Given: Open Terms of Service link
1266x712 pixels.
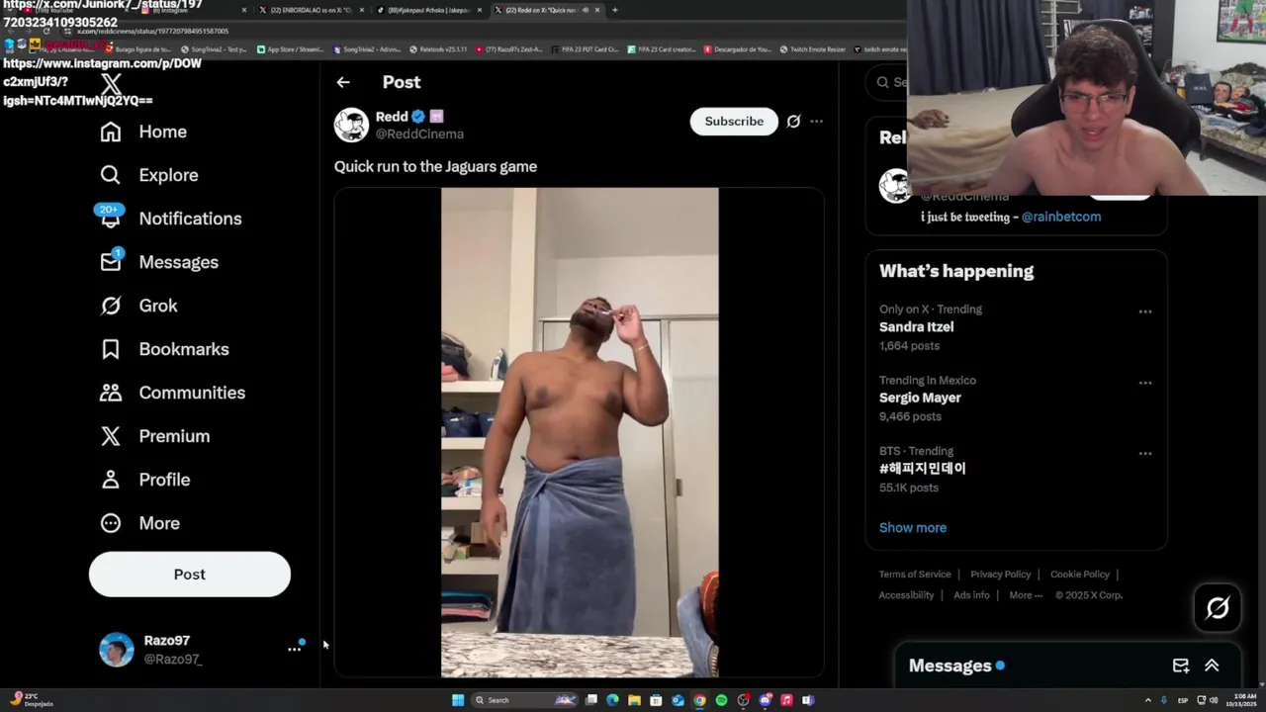Looking at the screenshot, I should click(x=915, y=575).
